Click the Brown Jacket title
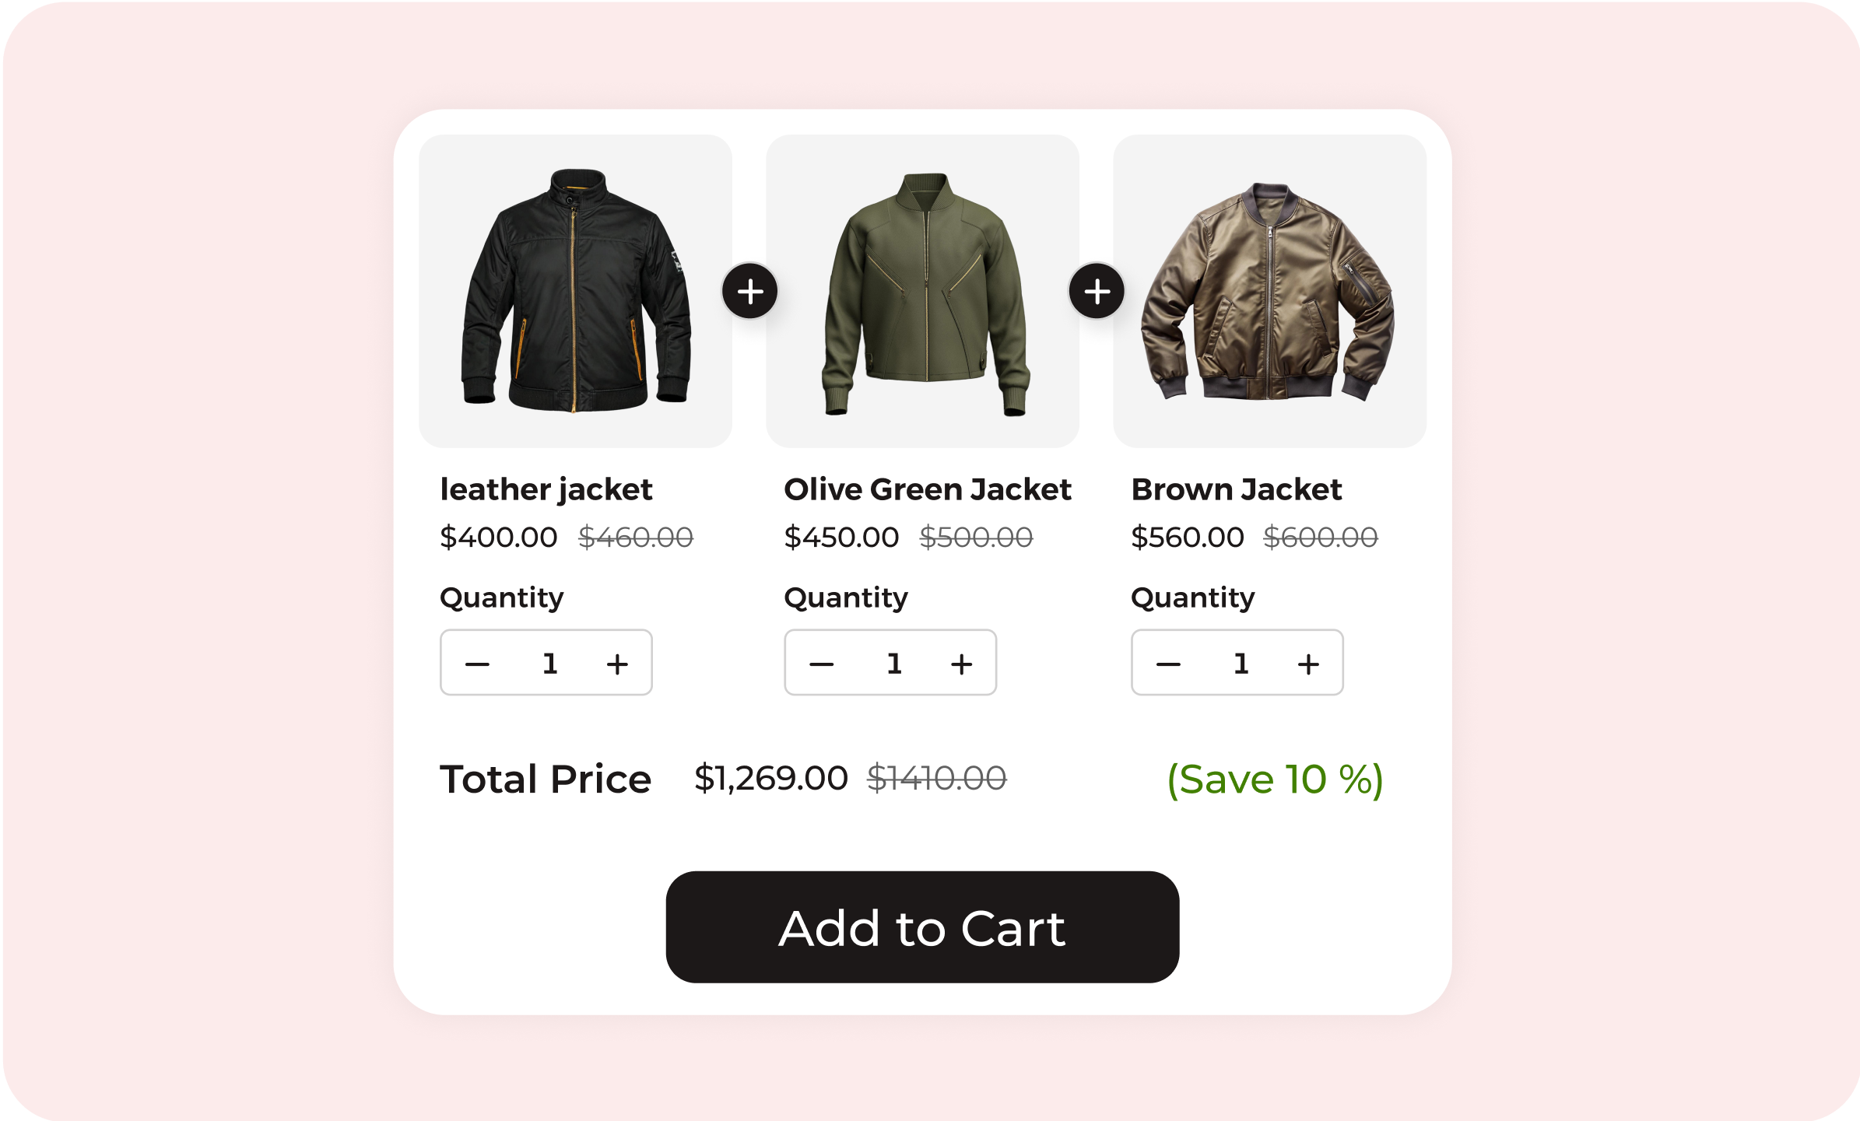The height and width of the screenshot is (1121, 1860). (x=1236, y=489)
